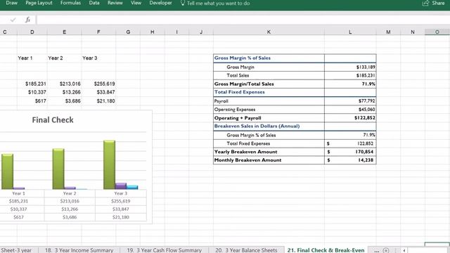Image resolution: width=450 pixels, height=253 pixels.
Task: Select Breakeven Sales in Dollars (Annual) heading
Action: tap(269, 126)
